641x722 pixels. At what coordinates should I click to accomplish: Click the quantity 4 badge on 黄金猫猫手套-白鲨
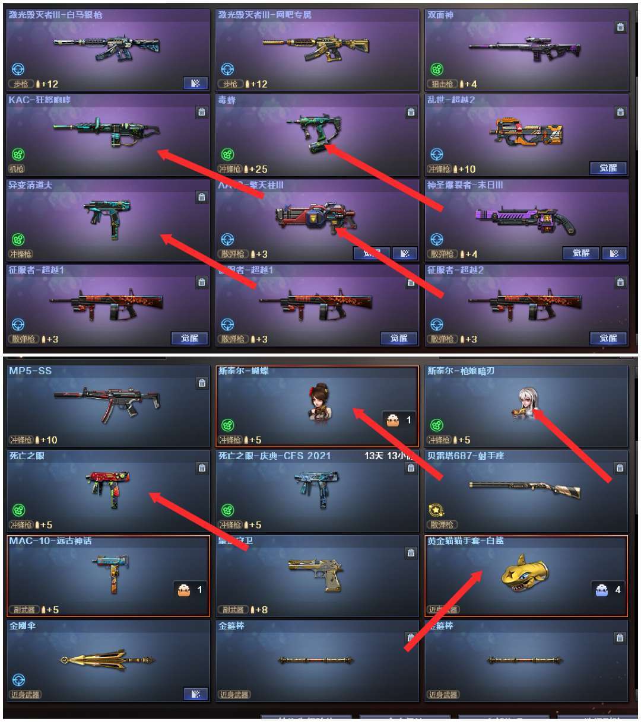(x=609, y=589)
